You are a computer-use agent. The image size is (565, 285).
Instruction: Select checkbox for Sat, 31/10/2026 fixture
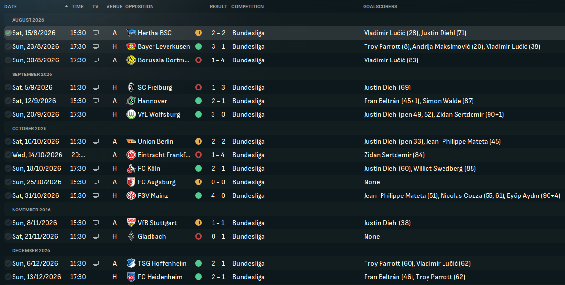(8, 195)
